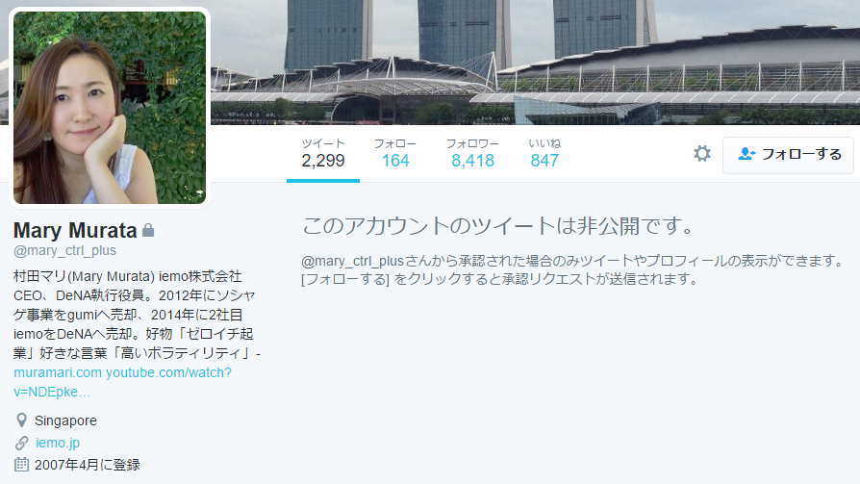Open the ツイート tab showing 2,299
This screenshot has width=860, height=484.
(323, 154)
